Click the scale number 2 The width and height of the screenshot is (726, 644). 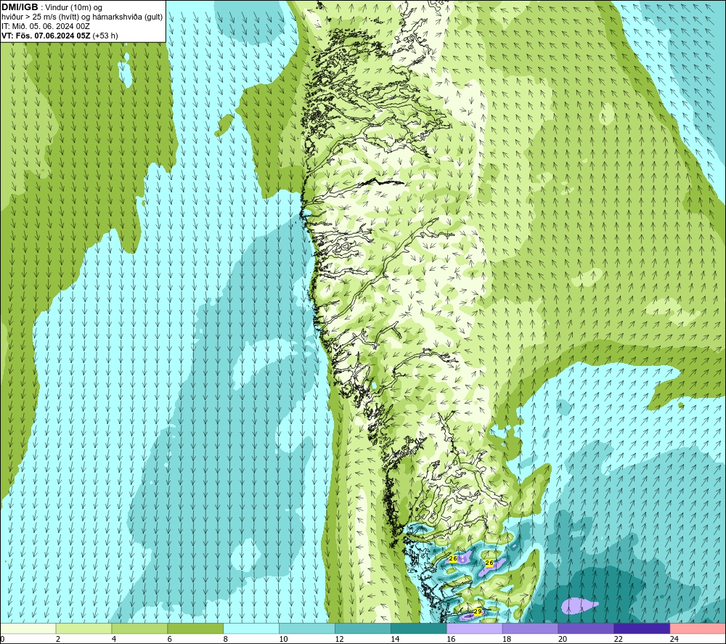pos(58,639)
